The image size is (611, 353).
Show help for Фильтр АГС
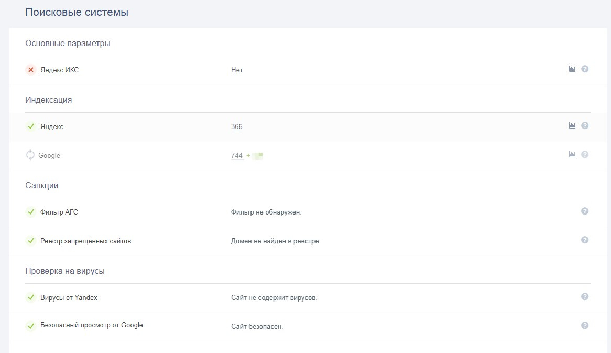click(585, 211)
